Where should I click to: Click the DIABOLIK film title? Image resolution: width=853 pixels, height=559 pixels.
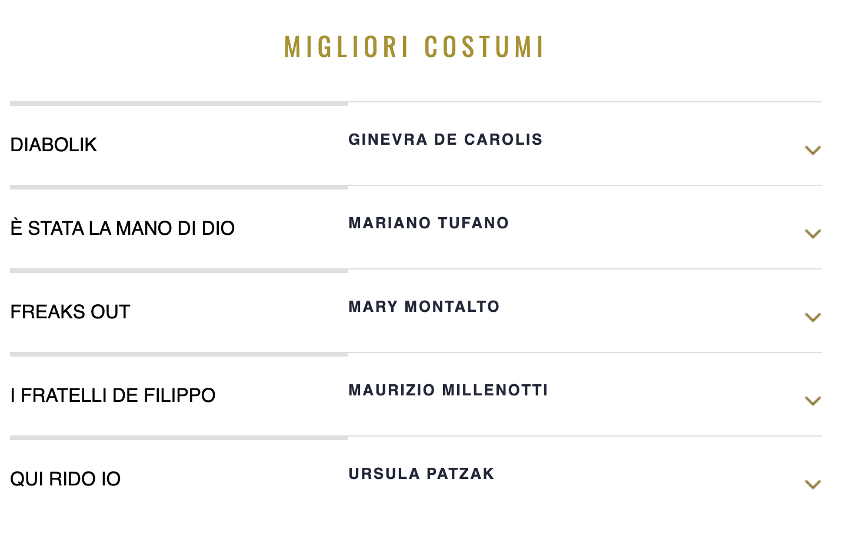pyautogui.click(x=54, y=145)
